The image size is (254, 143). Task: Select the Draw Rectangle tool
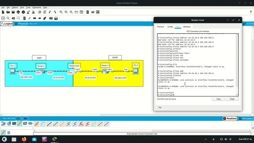[x=35, y=18]
